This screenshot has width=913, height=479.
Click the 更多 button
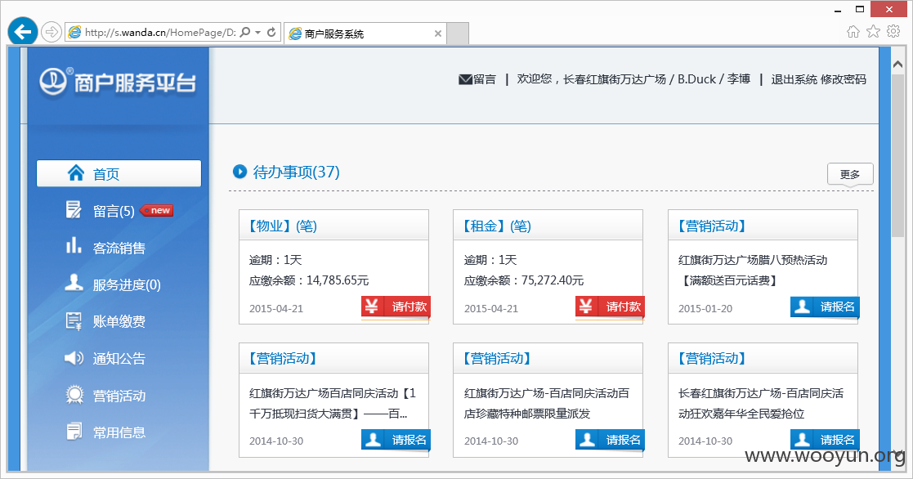coord(850,174)
